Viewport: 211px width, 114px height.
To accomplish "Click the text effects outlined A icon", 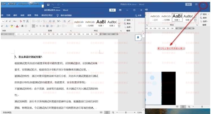I will (x=7, y=26).
